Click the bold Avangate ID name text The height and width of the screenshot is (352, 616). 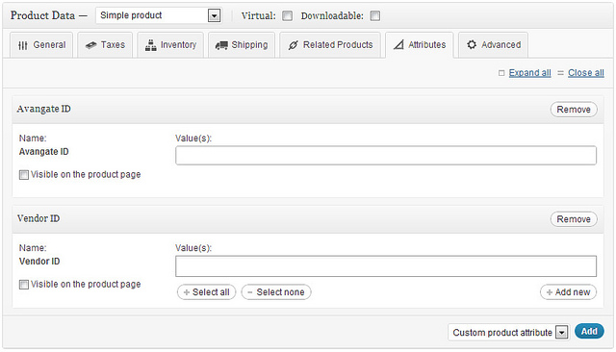(x=44, y=152)
